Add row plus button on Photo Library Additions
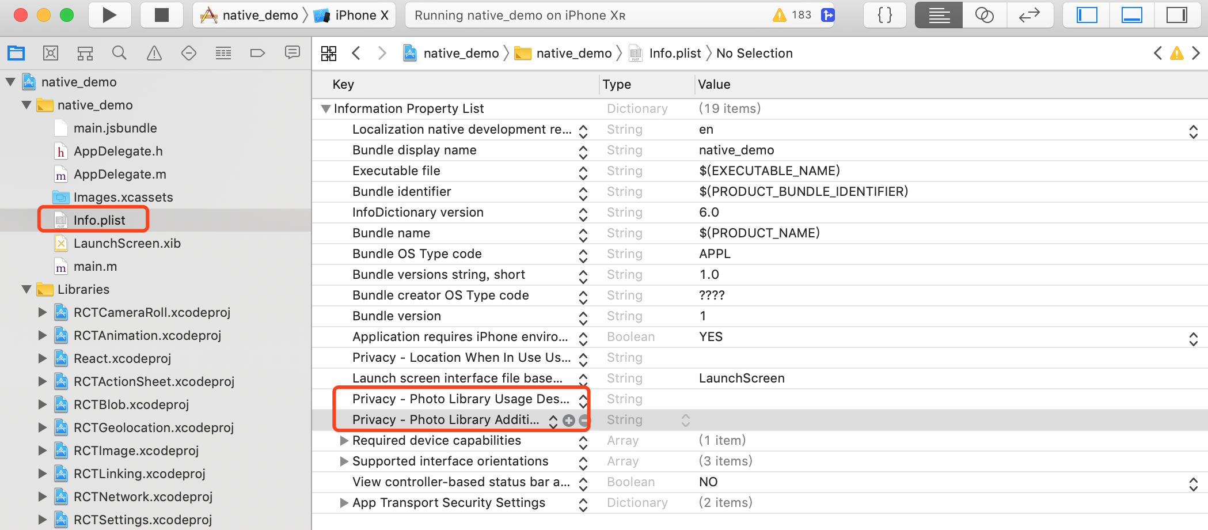Image resolution: width=1208 pixels, height=530 pixels. pos(569,421)
